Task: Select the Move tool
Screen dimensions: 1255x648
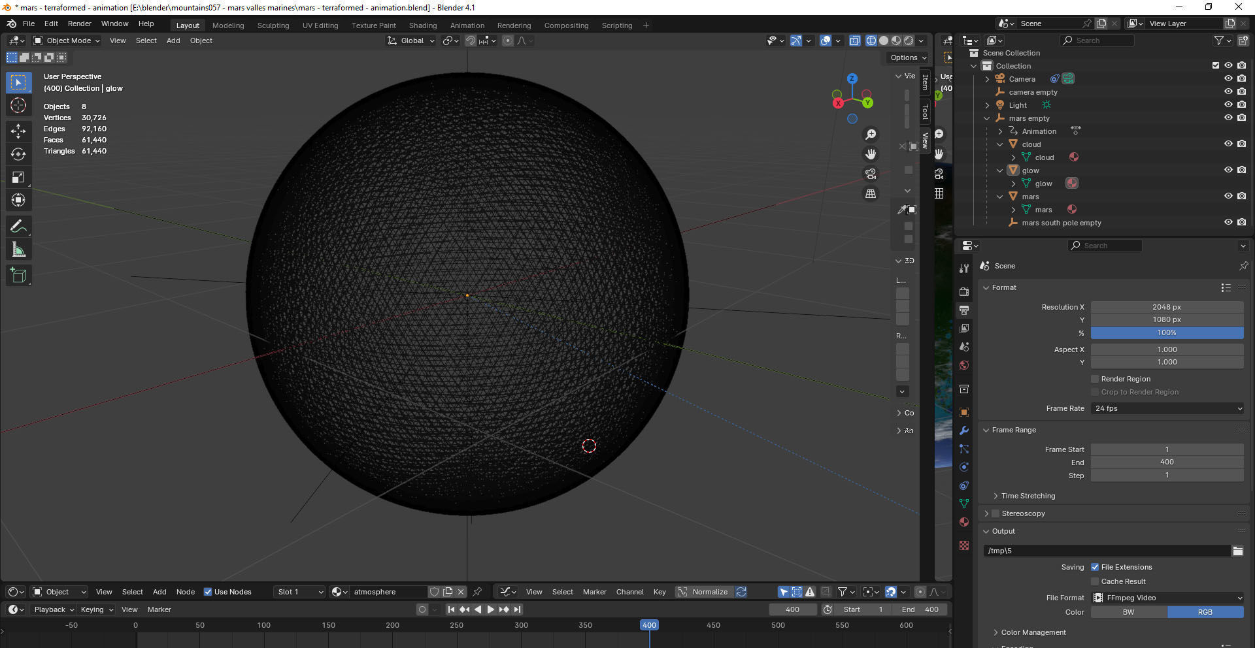Action: (x=18, y=131)
